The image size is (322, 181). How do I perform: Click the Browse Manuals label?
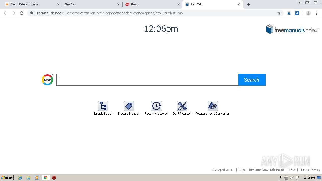(129, 114)
